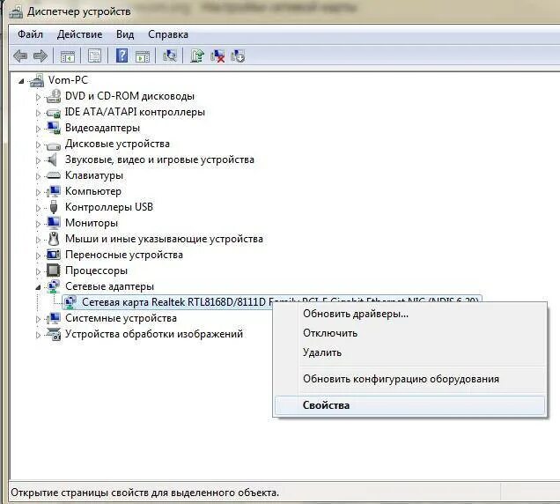This screenshot has width=560, height=504.
Task: Click the Мониторы monitor icon
Action: [54, 223]
